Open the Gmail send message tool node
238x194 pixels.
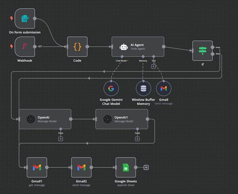(164, 88)
